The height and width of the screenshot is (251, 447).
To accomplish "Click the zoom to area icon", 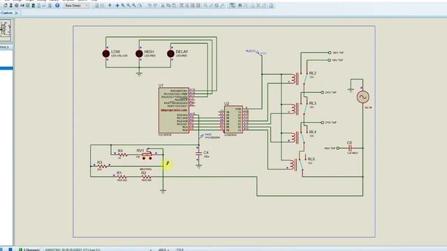I will 140,6.
